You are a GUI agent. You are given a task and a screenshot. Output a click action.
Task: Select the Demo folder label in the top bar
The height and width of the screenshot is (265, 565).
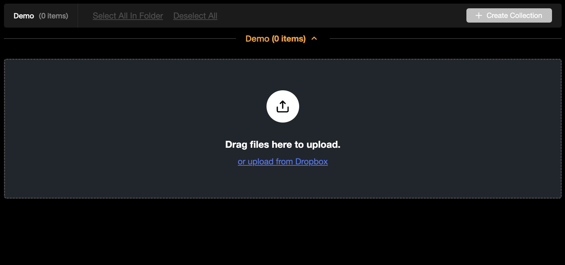24,16
